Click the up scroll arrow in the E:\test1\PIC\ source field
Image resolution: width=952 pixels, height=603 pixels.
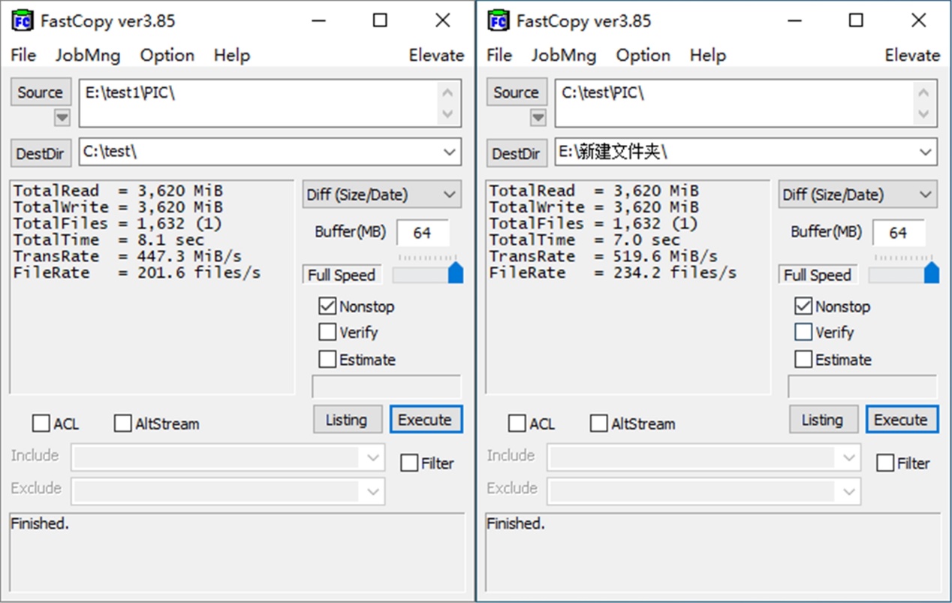(x=447, y=93)
